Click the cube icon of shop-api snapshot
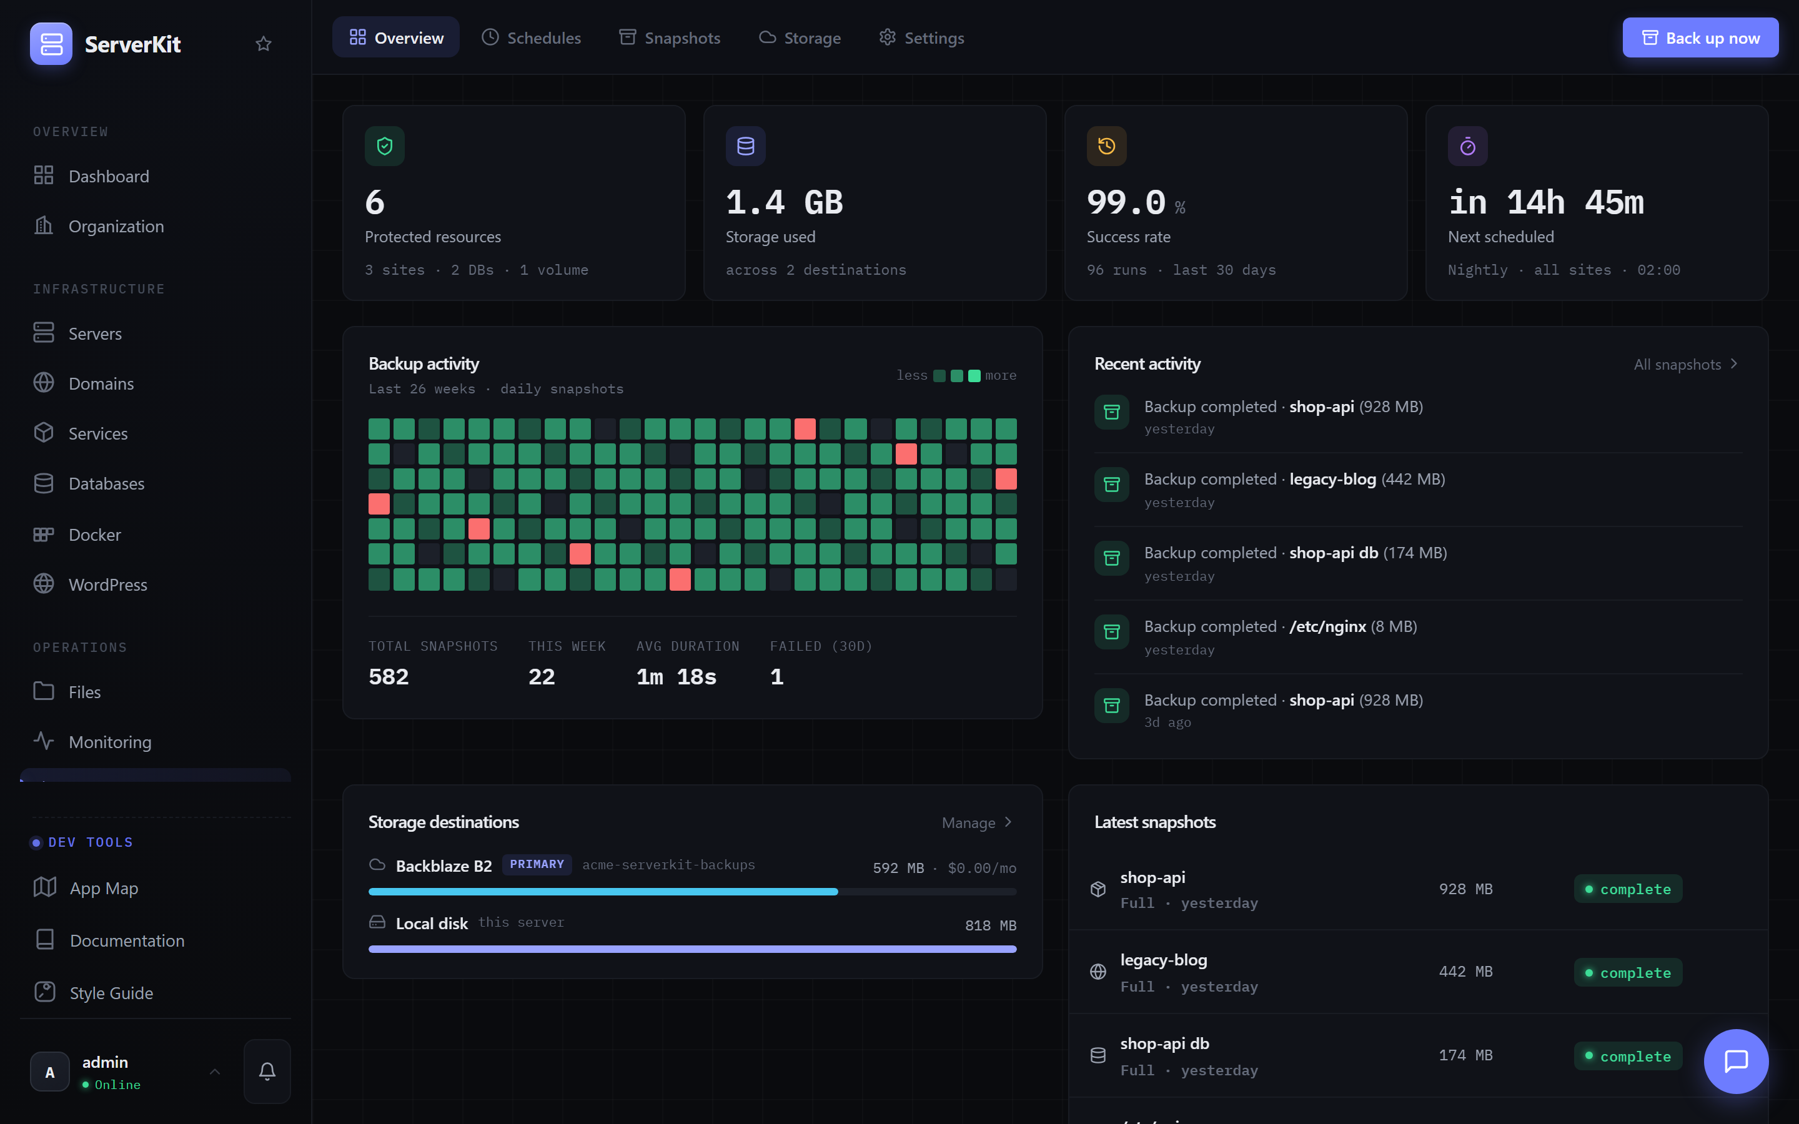 tap(1098, 889)
